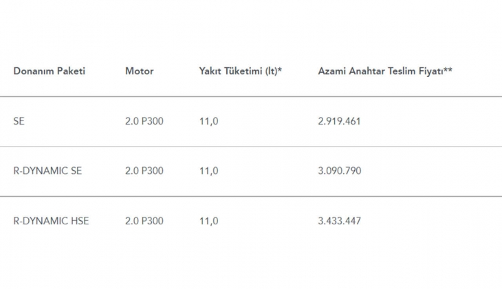Click the price 2.919.461

pyautogui.click(x=339, y=121)
